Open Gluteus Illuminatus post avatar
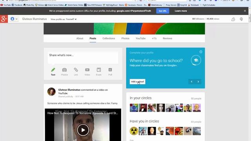 point(51,92)
